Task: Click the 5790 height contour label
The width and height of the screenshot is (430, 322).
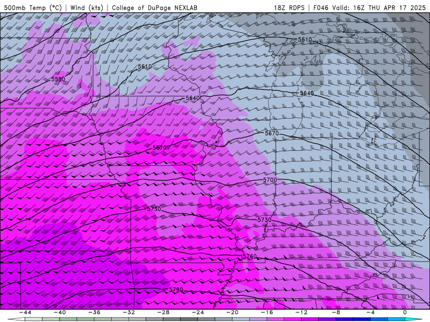Action: [x=176, y=290]
